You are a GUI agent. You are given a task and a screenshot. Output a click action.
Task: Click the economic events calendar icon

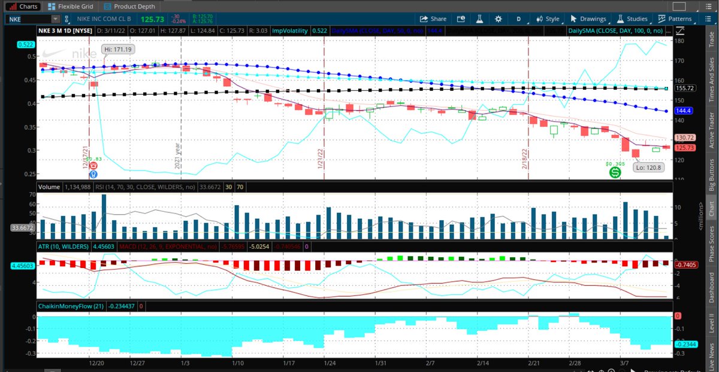click(x=460, y=19)
